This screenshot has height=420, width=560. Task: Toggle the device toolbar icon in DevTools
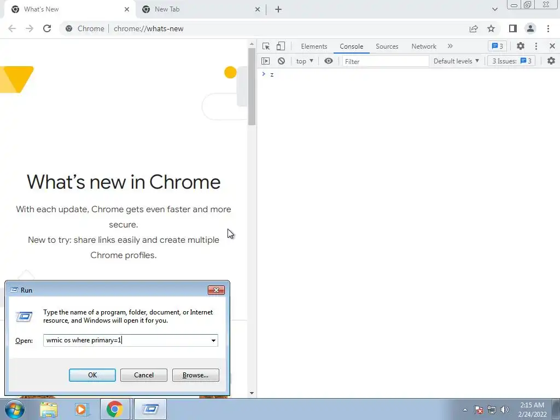281,46
